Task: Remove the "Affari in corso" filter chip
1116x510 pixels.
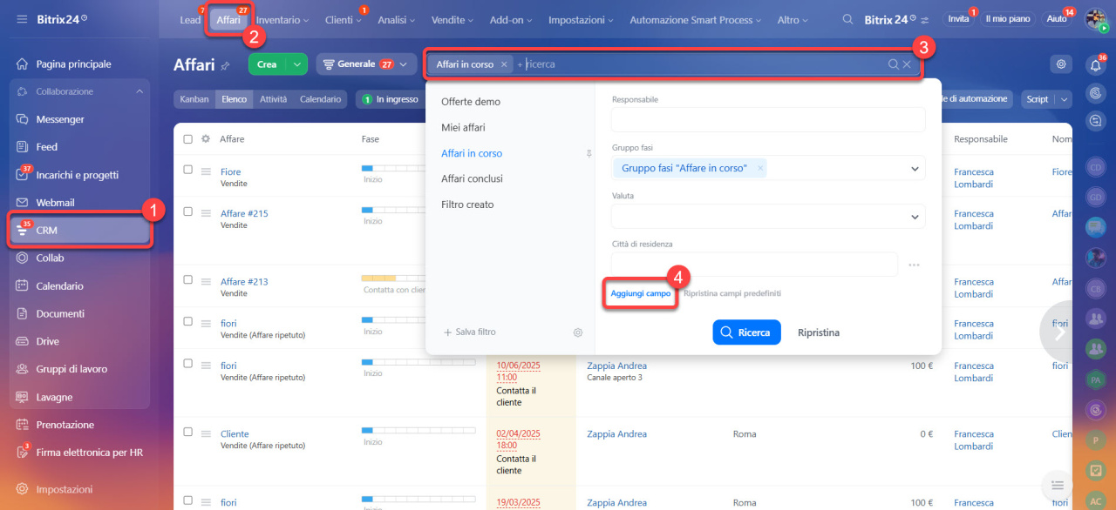Action: pos(504,64)
